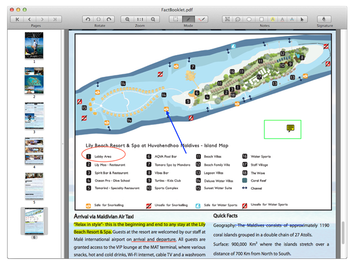This screenshot has height=266, width=355.
Task: Click the 'Sunset Water Suite' legend text
Action: coord(218,188)
